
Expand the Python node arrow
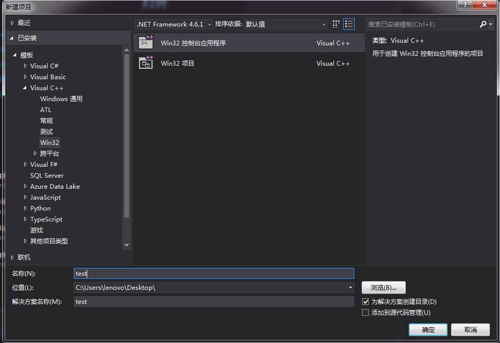(25, 208)
